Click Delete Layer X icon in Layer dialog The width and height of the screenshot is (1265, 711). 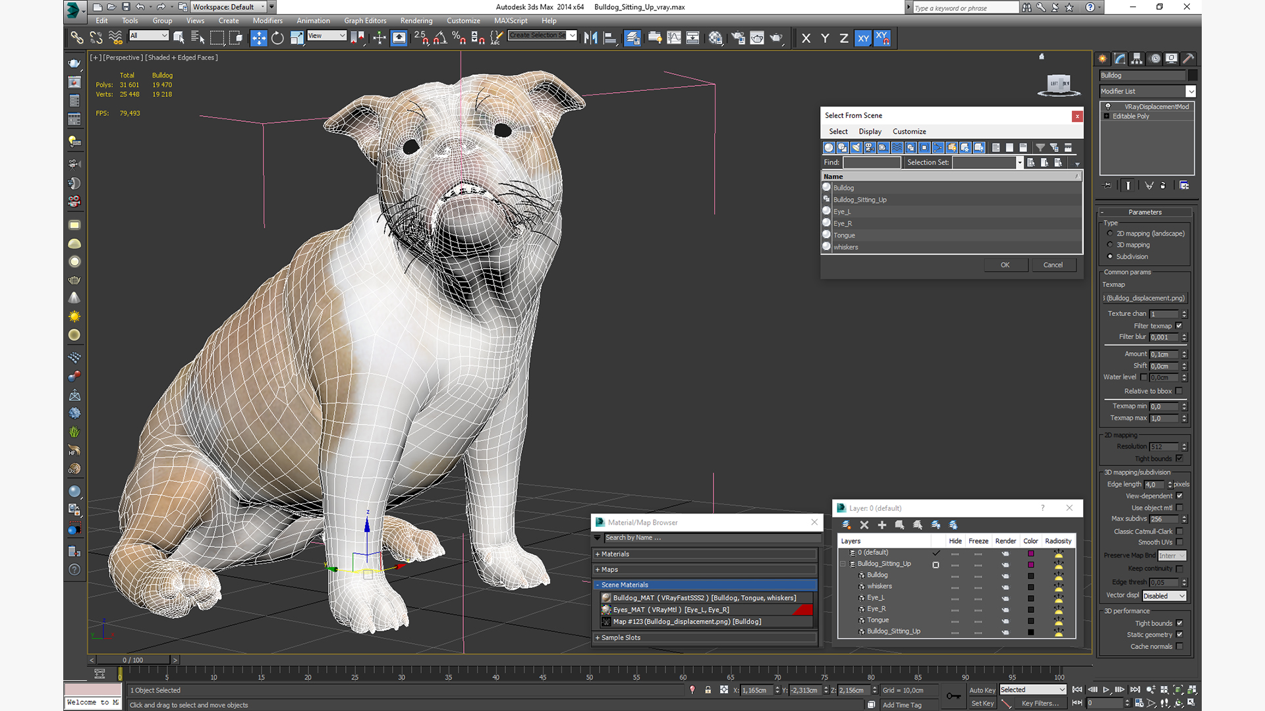tap(864, 525)
